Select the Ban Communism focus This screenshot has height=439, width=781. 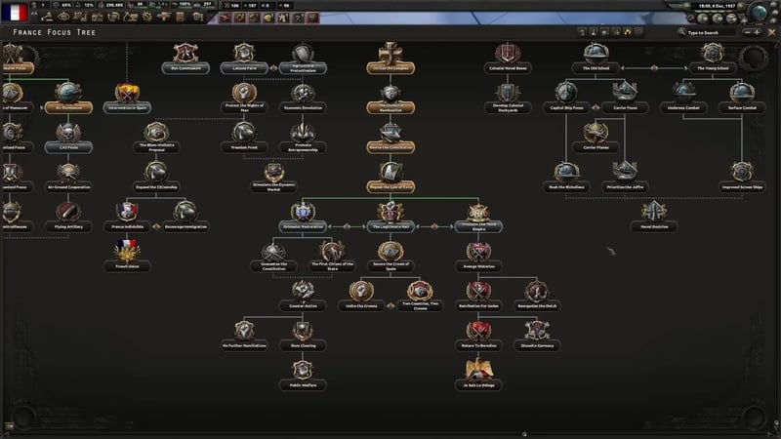pyautogui.click(x=185, y=59)
